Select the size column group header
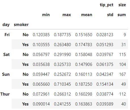Viewport: 130px width, 110px height. 122,5
